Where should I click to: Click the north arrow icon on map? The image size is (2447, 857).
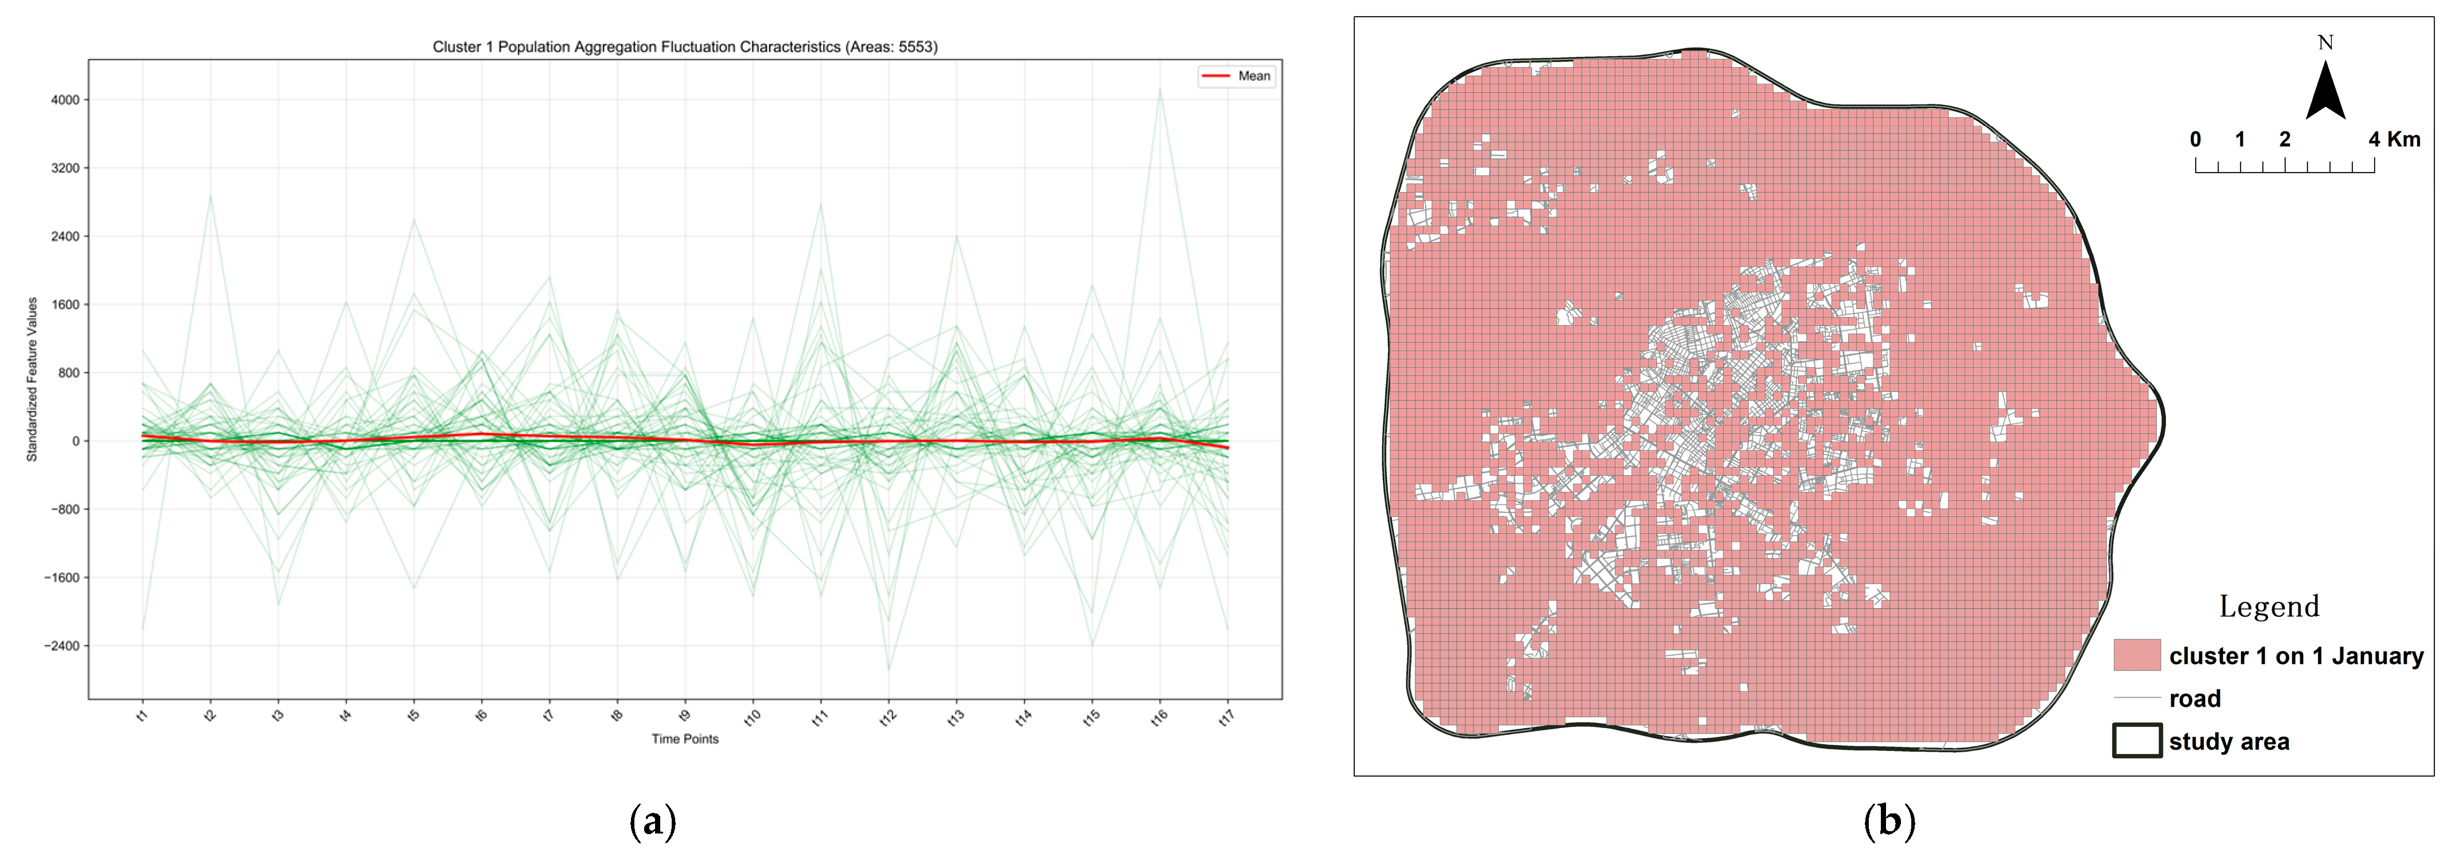[2325, 91]
